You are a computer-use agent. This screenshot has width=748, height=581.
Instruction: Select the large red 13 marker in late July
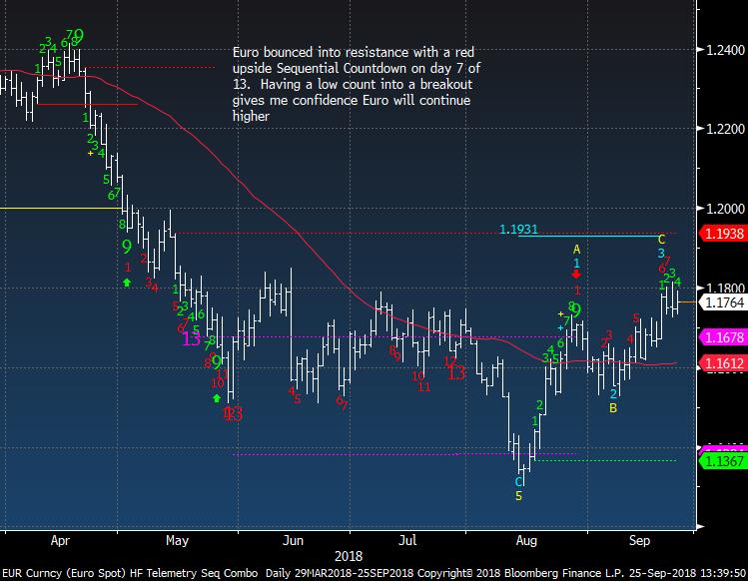(x=455, y=372)
